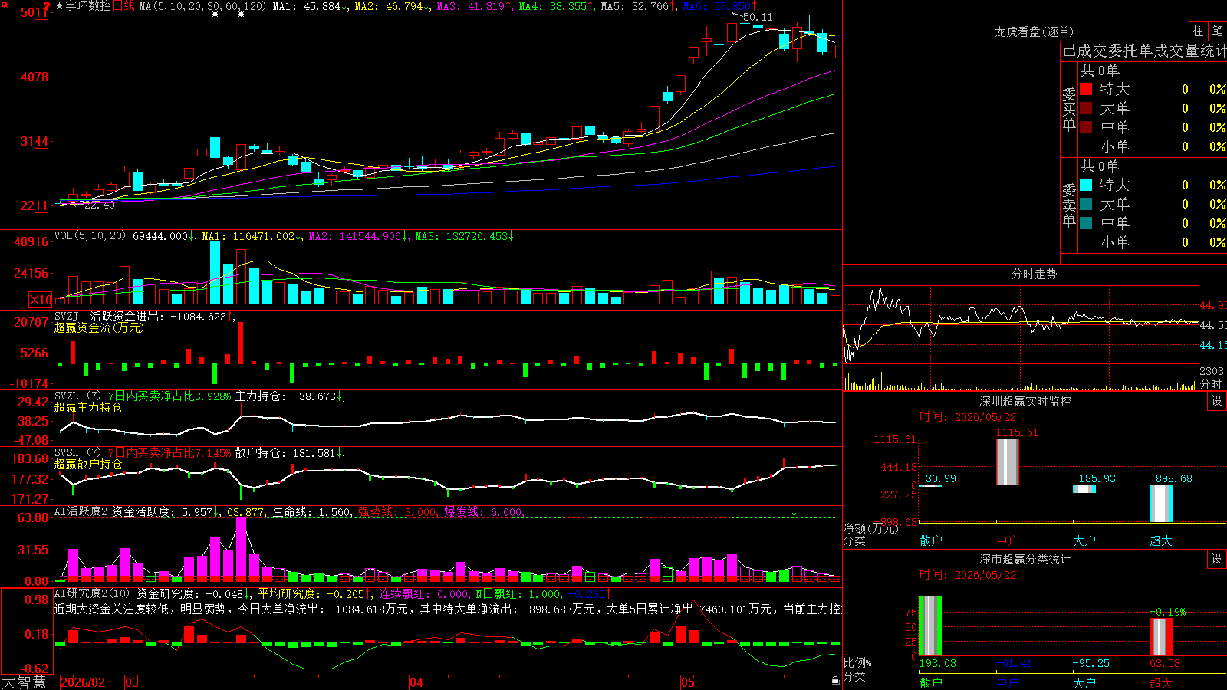Screen dimensions: 1227x690
Task: Click the 中户 bar in 深圳超赢实时监控
Action: (1008, 462)
